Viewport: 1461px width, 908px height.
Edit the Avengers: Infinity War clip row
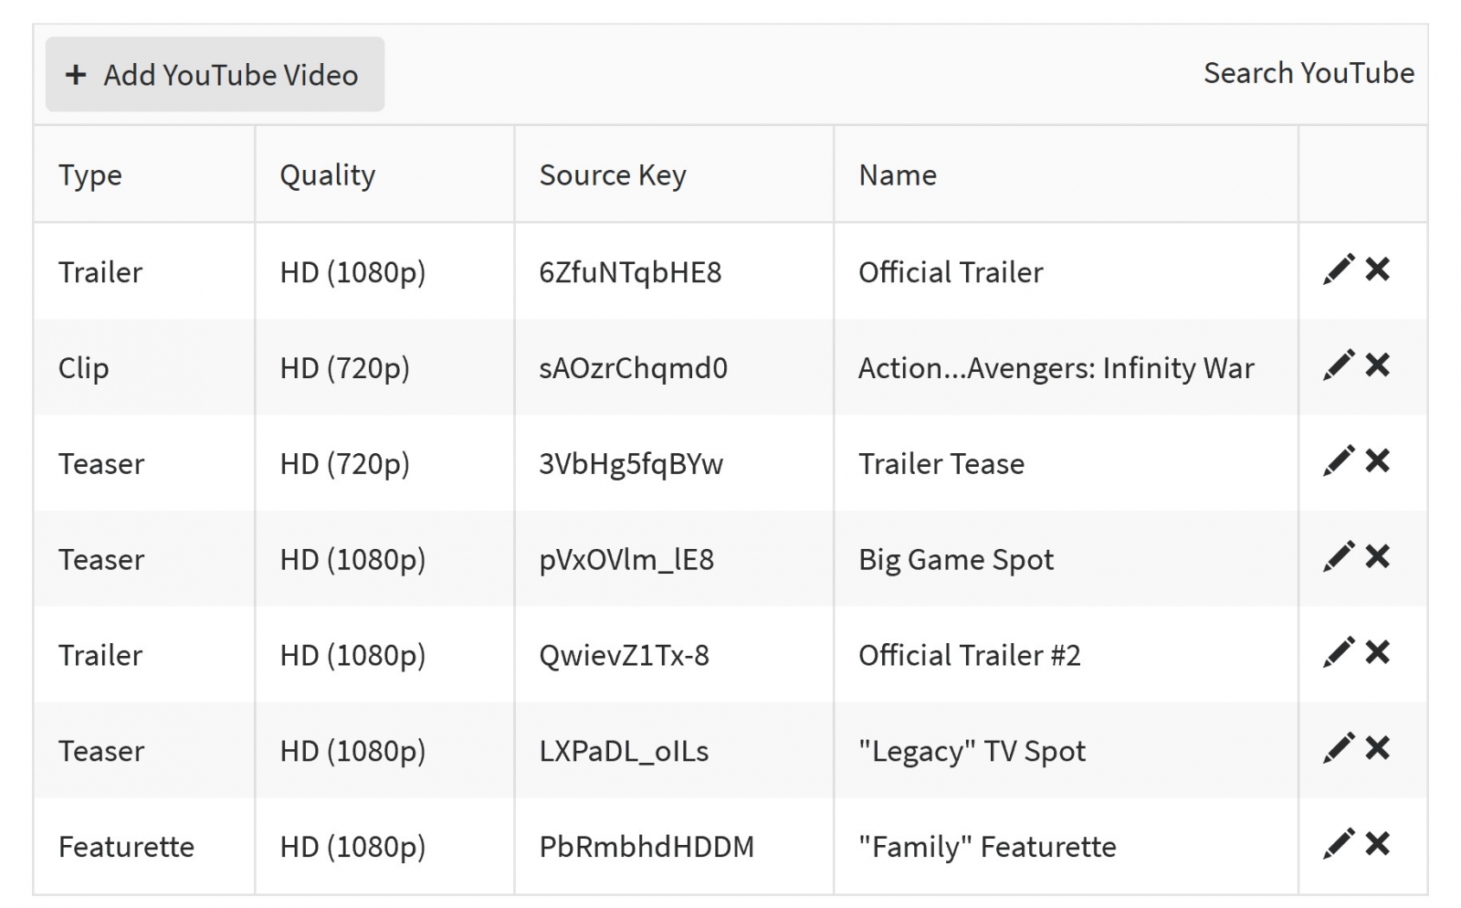click(x=1338, y=365)
